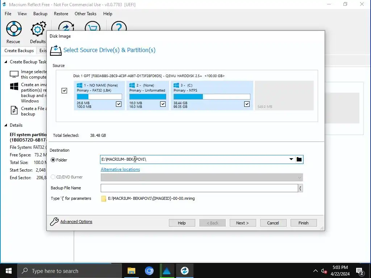Click the muted speaker tray icon
This screenshot has height=278, width=371.
pyautogui.click(x=324, y=271)
